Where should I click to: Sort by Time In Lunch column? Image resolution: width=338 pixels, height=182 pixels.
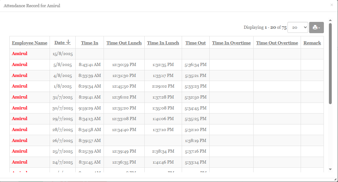pos(163,43)
